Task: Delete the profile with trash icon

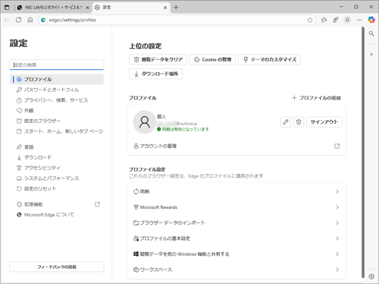Action: pos(299,122)
